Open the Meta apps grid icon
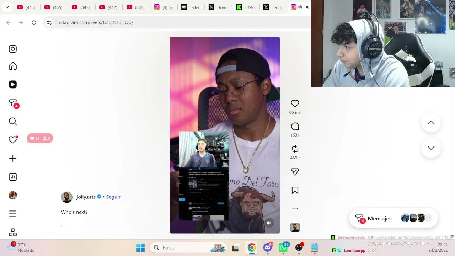The image size is (455, 256). coord(13,232)
